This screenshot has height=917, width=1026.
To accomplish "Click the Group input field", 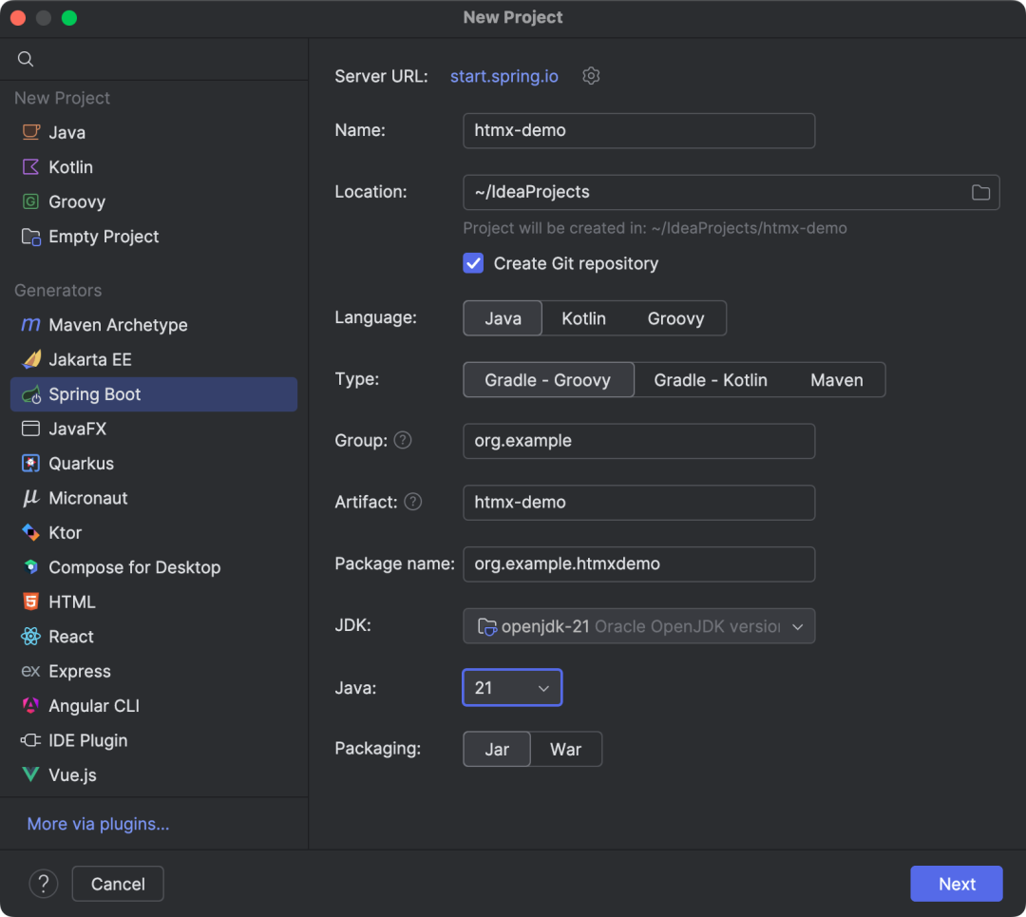I will pos(638,441).
